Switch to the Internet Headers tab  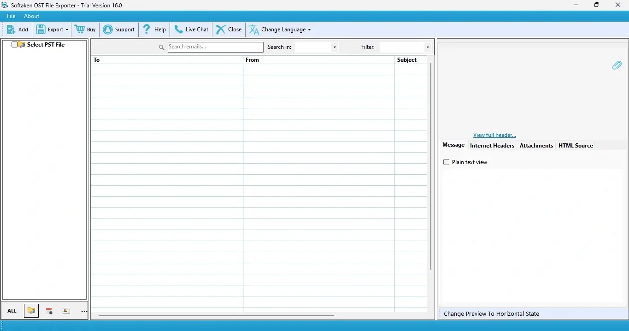point(492,146)
